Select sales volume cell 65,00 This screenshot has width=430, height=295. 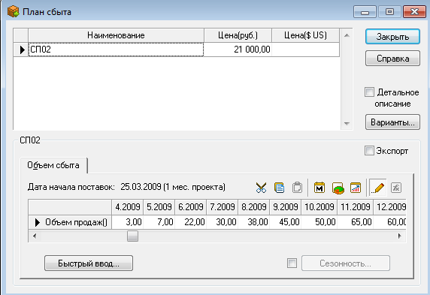[355, 222]
